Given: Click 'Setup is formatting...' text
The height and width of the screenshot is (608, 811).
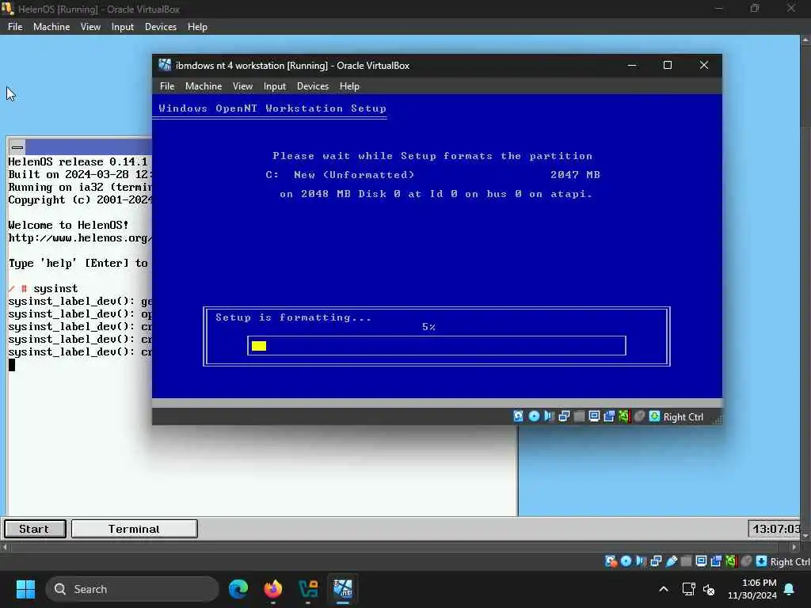Looking at the screenshot, I should click(293, 317).
